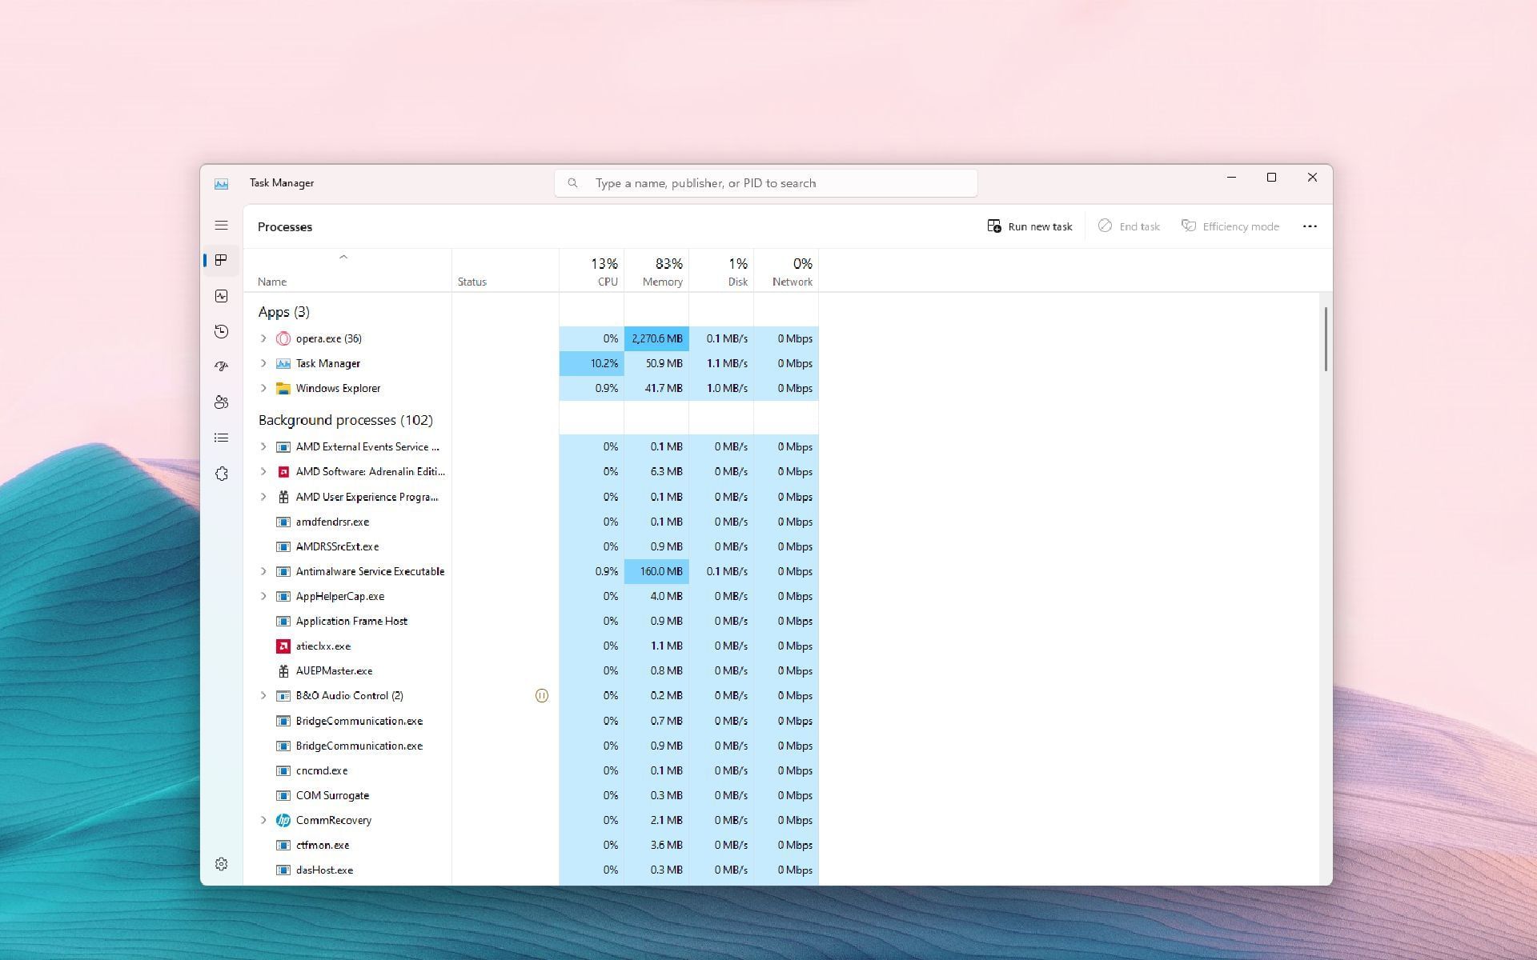Expand the Windows Explorer process entry
This screenshot has height=960, width=1537.
pos(263,388)
